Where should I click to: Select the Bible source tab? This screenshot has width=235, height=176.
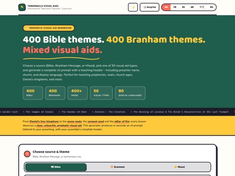point(56,167)
